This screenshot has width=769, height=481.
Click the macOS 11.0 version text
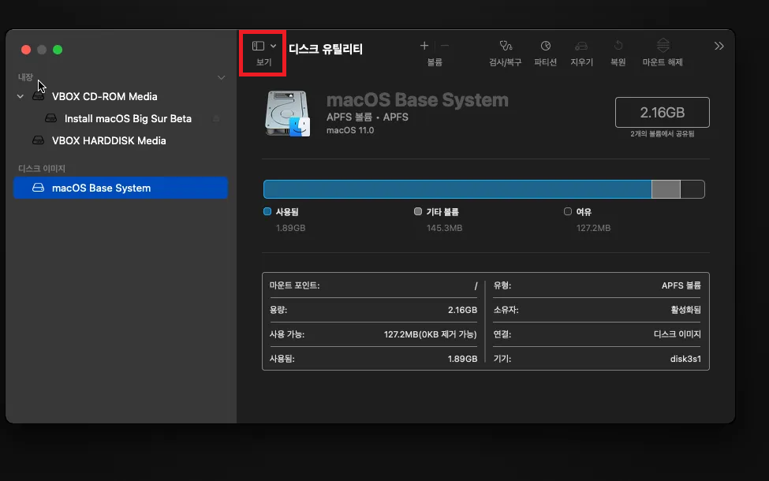coord(350,130)
